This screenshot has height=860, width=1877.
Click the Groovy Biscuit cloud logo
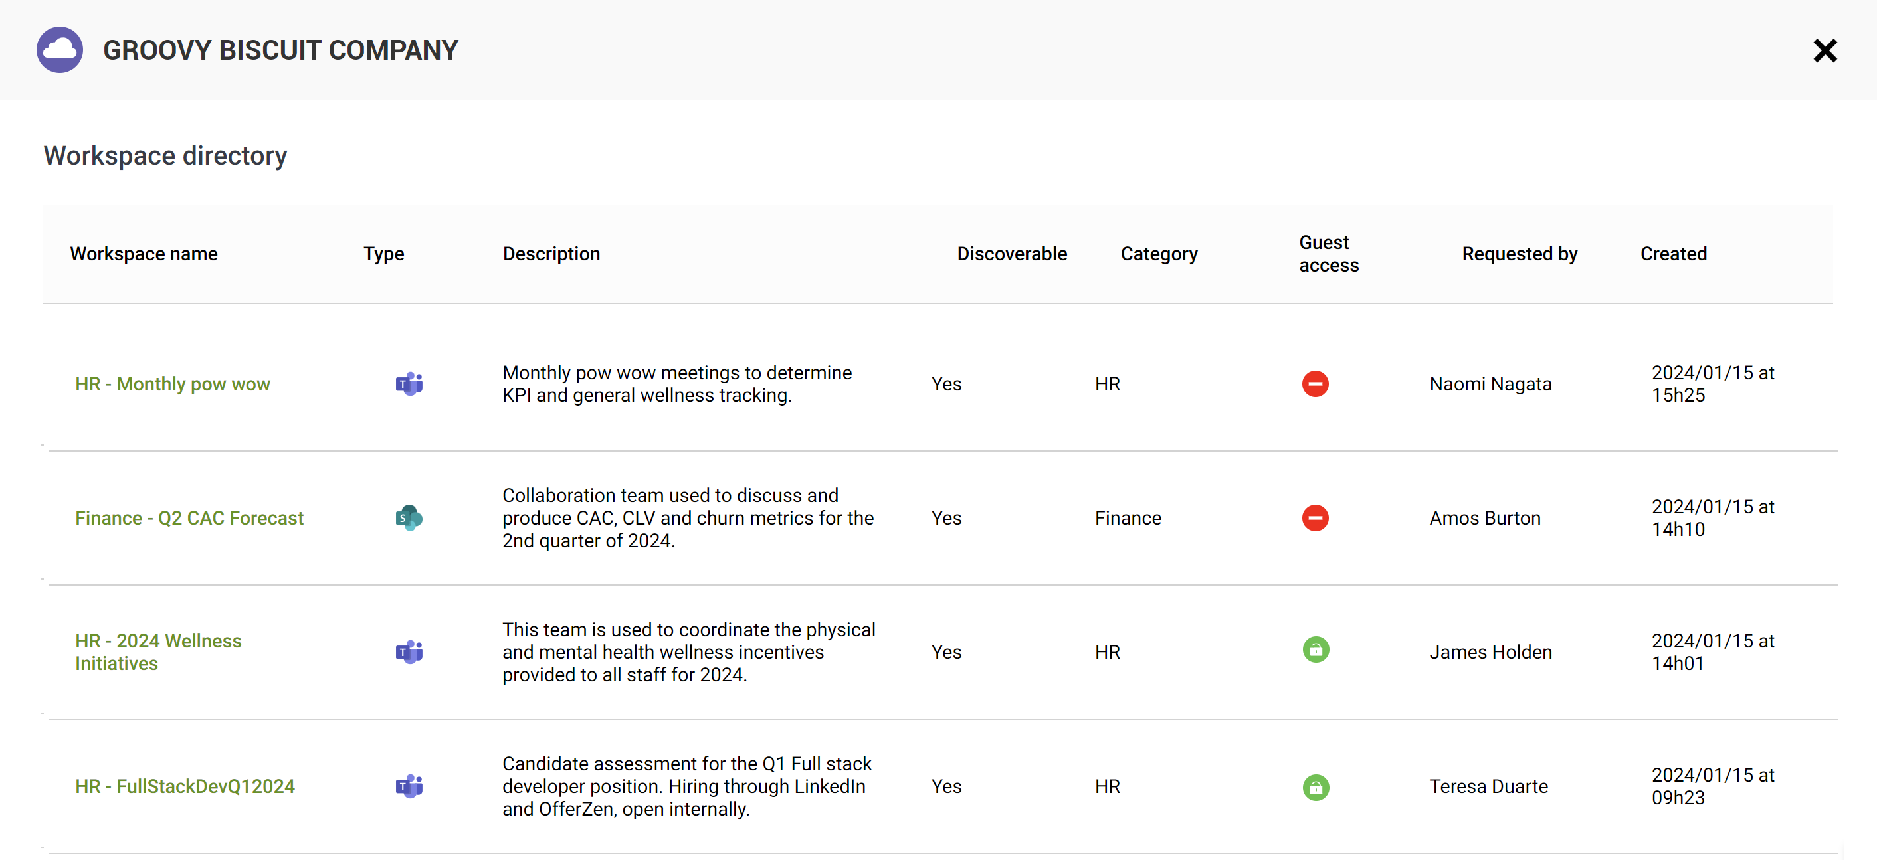tap(60, 50)
